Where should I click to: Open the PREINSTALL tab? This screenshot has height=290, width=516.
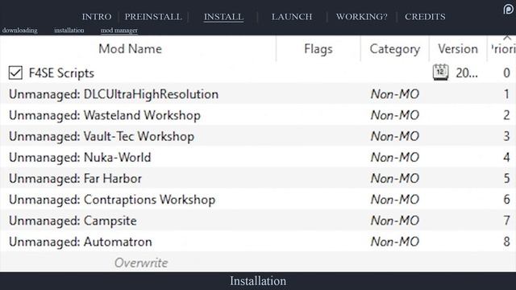pos(153,16)
